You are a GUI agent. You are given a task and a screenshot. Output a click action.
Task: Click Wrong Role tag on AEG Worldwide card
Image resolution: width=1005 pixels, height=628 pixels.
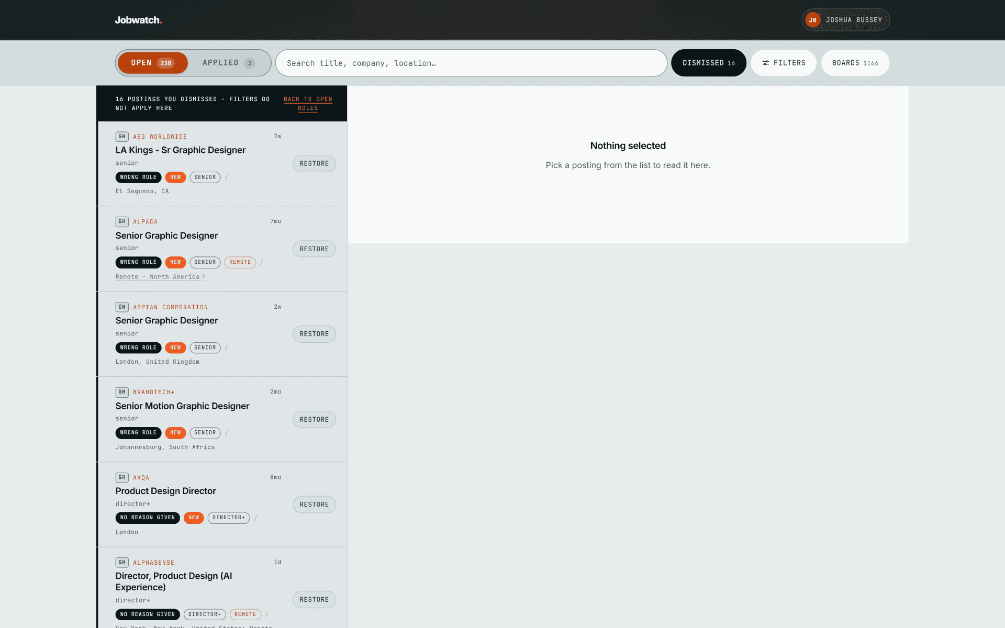138,177
